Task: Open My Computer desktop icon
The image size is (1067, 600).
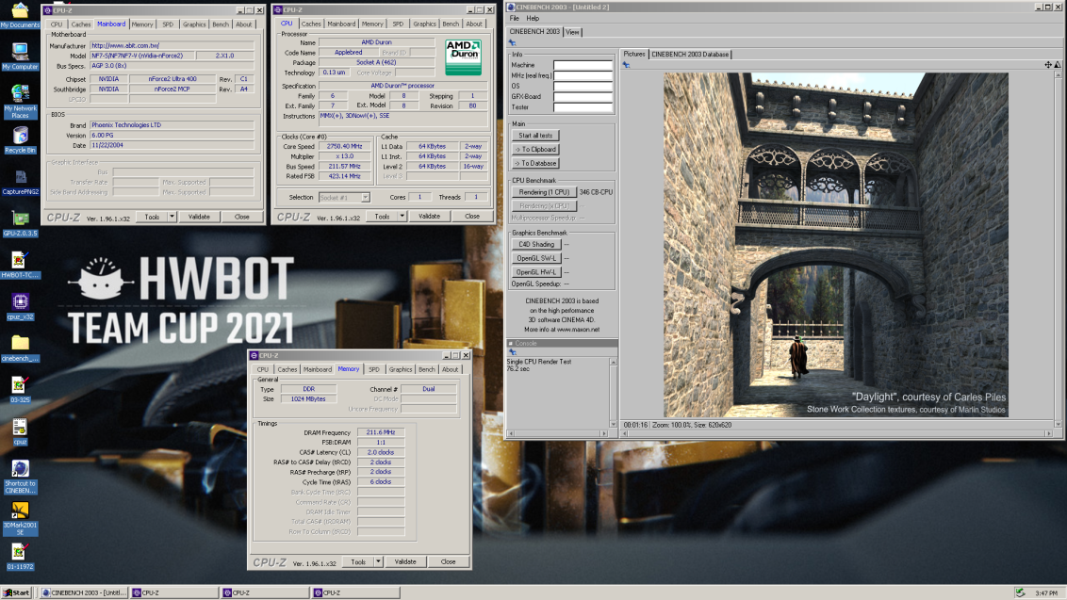Action: [x=20, y=56]
